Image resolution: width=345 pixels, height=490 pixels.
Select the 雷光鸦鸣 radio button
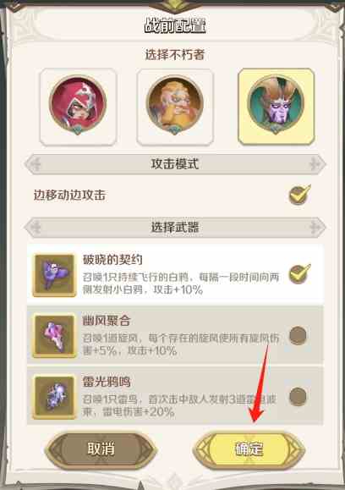(298, 397)
